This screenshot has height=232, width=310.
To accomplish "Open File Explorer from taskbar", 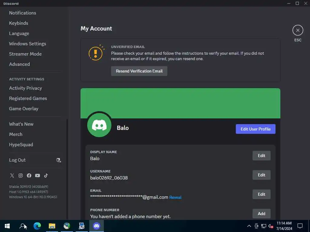I will [x=52, y=226].
